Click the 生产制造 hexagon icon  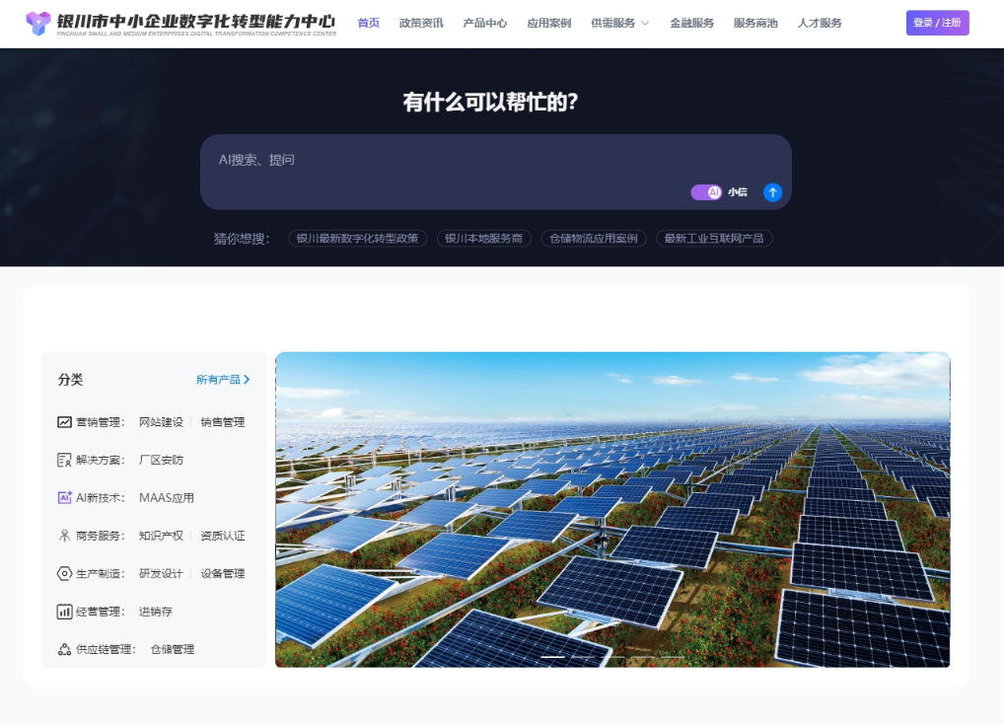(64, 574)
